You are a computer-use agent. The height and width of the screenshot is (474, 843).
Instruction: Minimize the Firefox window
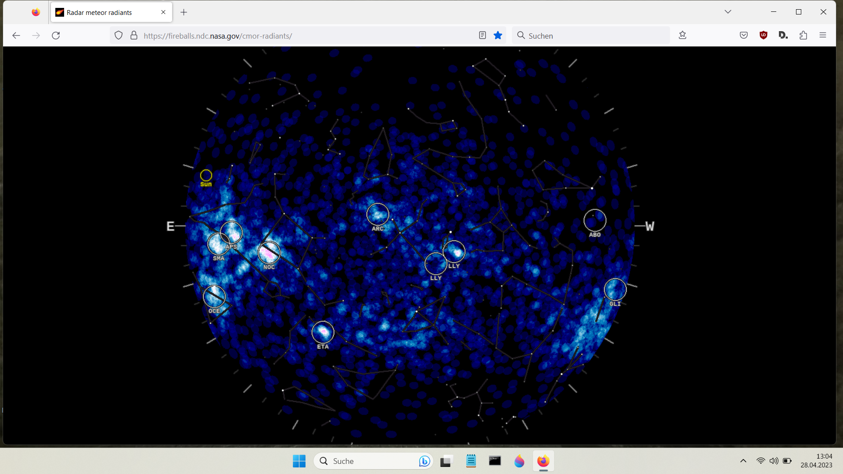774,12
